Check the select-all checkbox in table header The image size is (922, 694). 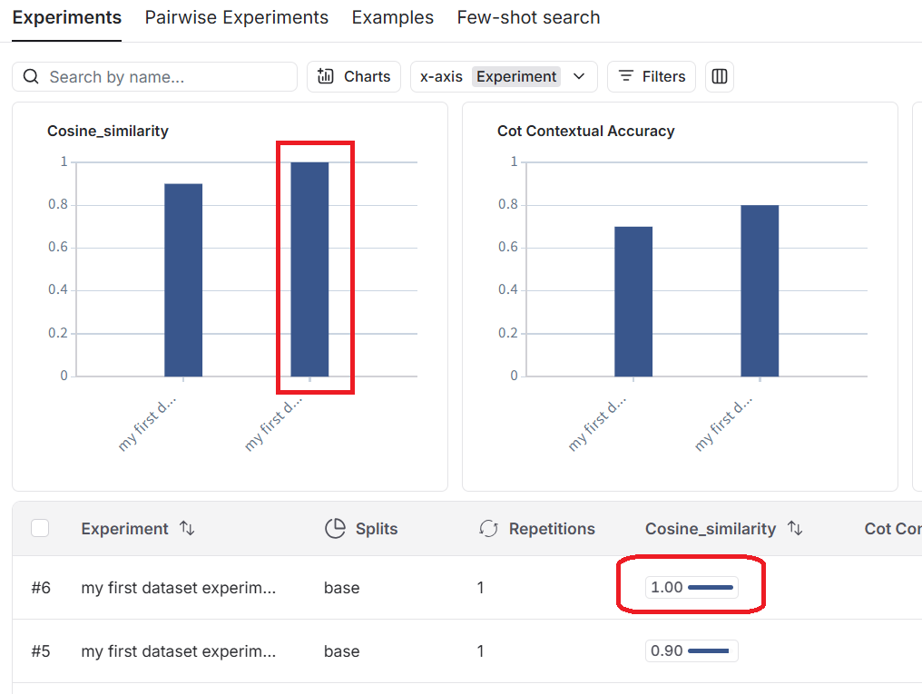tap(40, 528)
